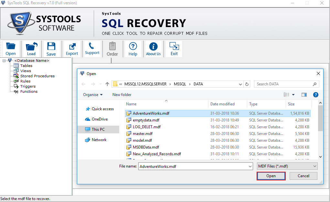Open the view options dropdown arrow

[x=293, y=95]
